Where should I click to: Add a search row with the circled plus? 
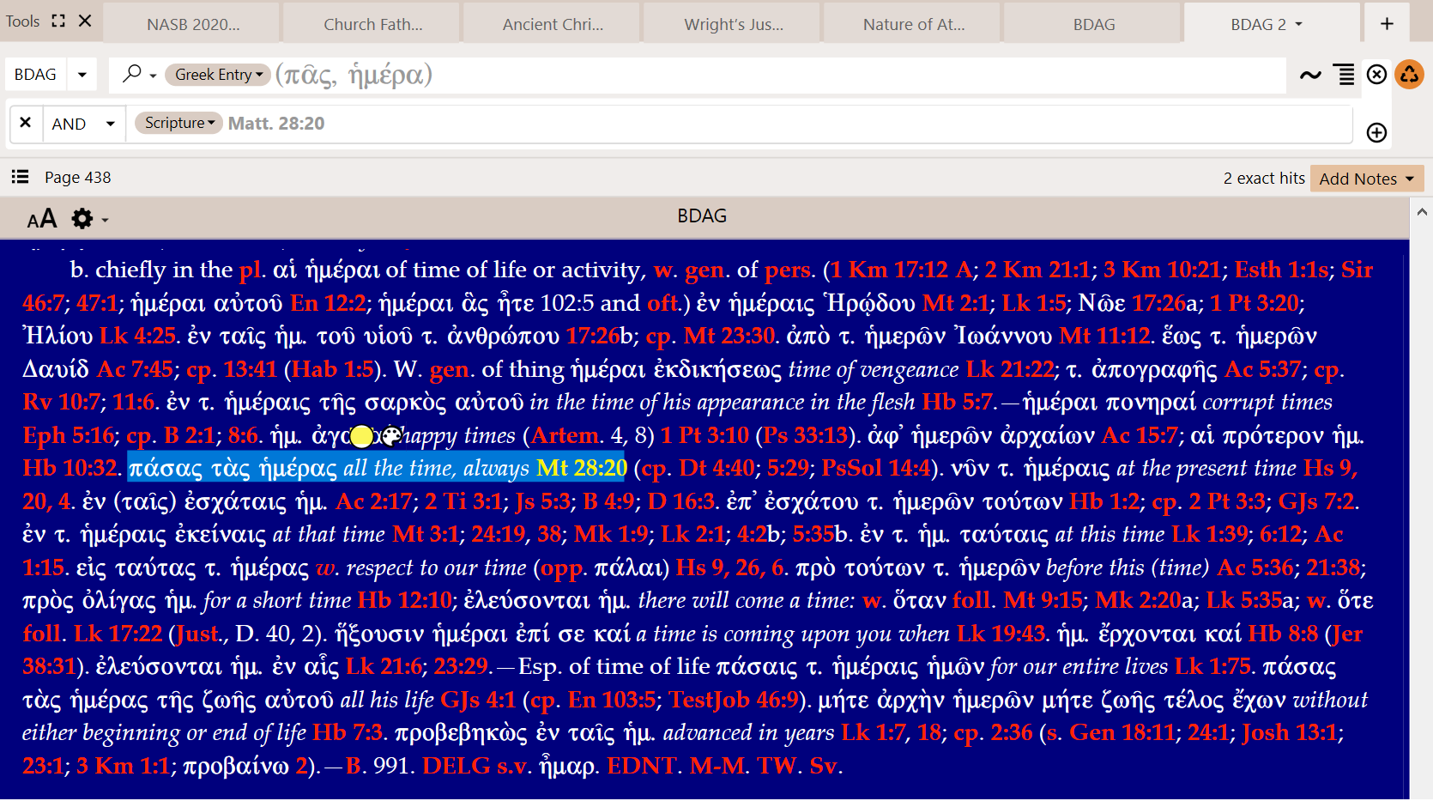click(x=1376, y=132)
